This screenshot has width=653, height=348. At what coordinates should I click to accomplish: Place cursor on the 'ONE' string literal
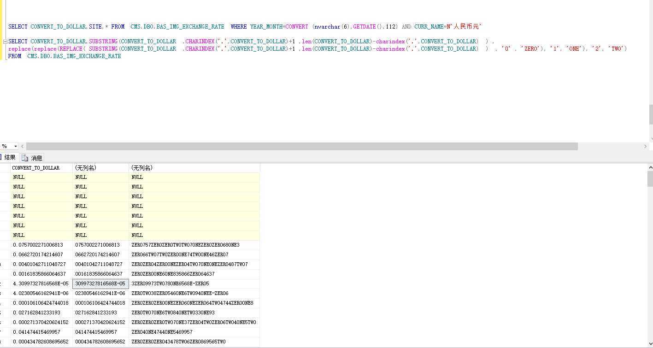574,49
